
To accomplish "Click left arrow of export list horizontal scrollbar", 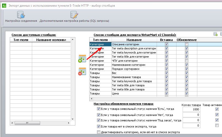I will click(92, 99).
